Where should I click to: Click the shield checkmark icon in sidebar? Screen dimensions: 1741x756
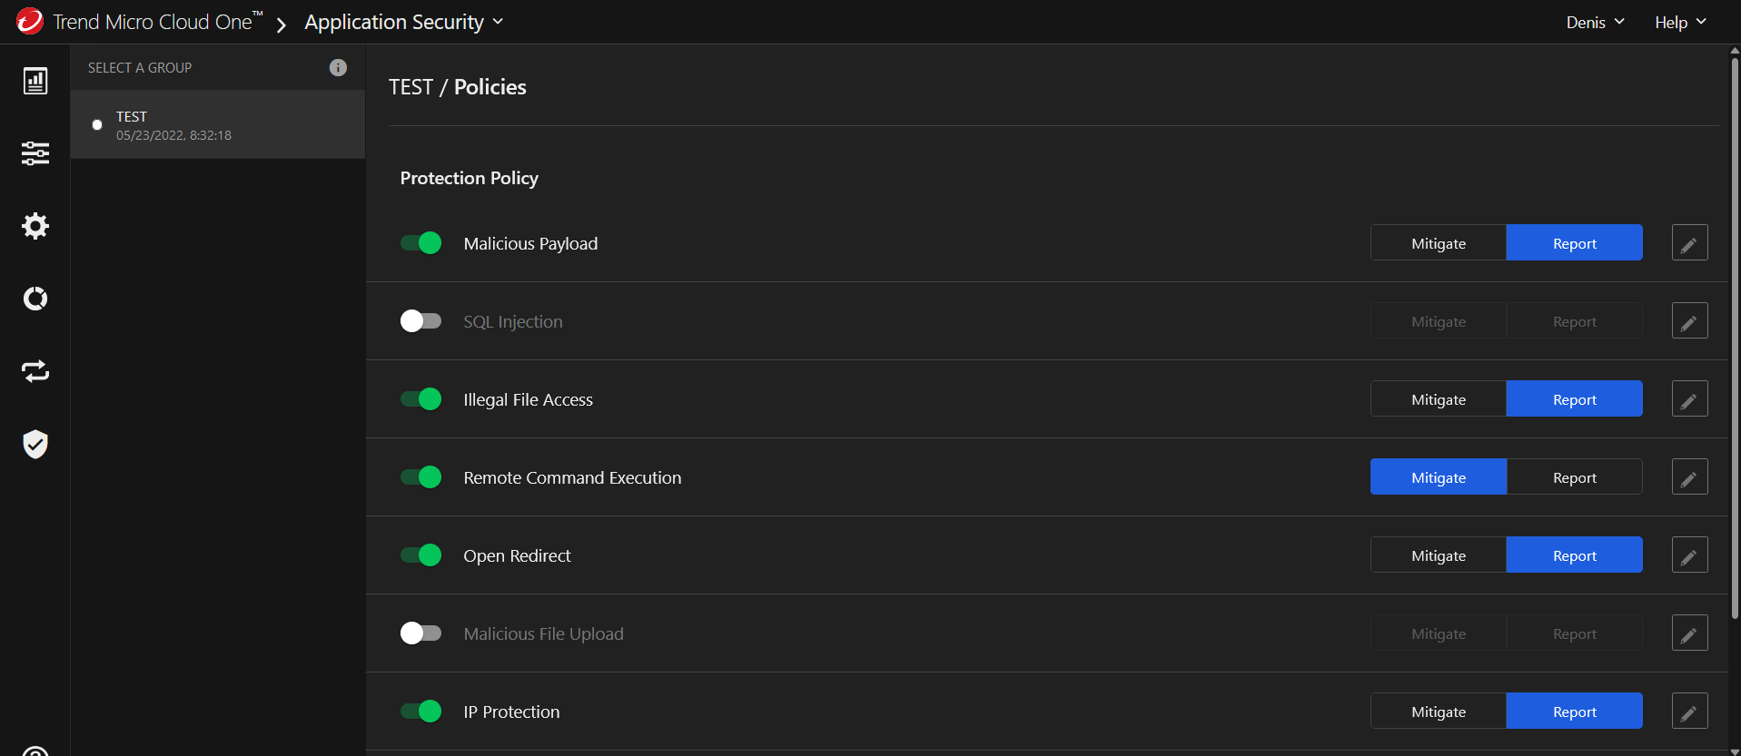(35, 444)
